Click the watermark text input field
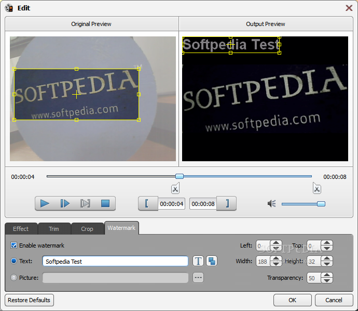Image resolution: width=358 pixels, height=311 pixels. tap(115, 261)
